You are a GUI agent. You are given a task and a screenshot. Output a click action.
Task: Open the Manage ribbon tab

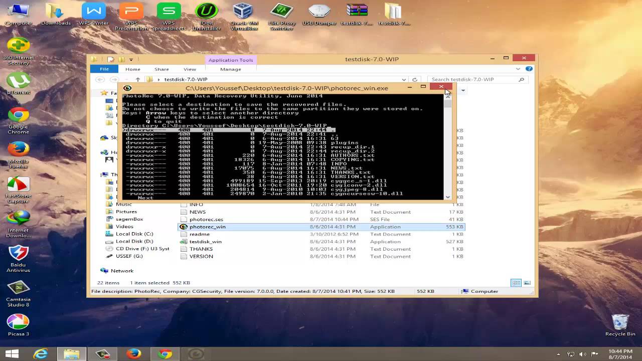231,69
